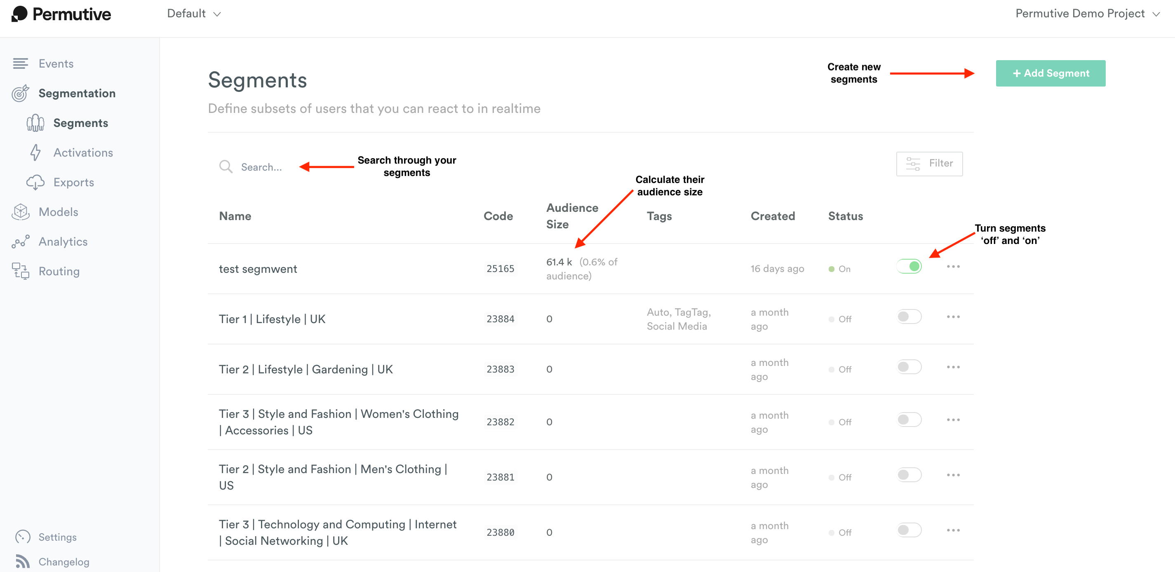This screenshot has width=1175, height=572.
Task: Click the Created column header
Action: (773, 216)
